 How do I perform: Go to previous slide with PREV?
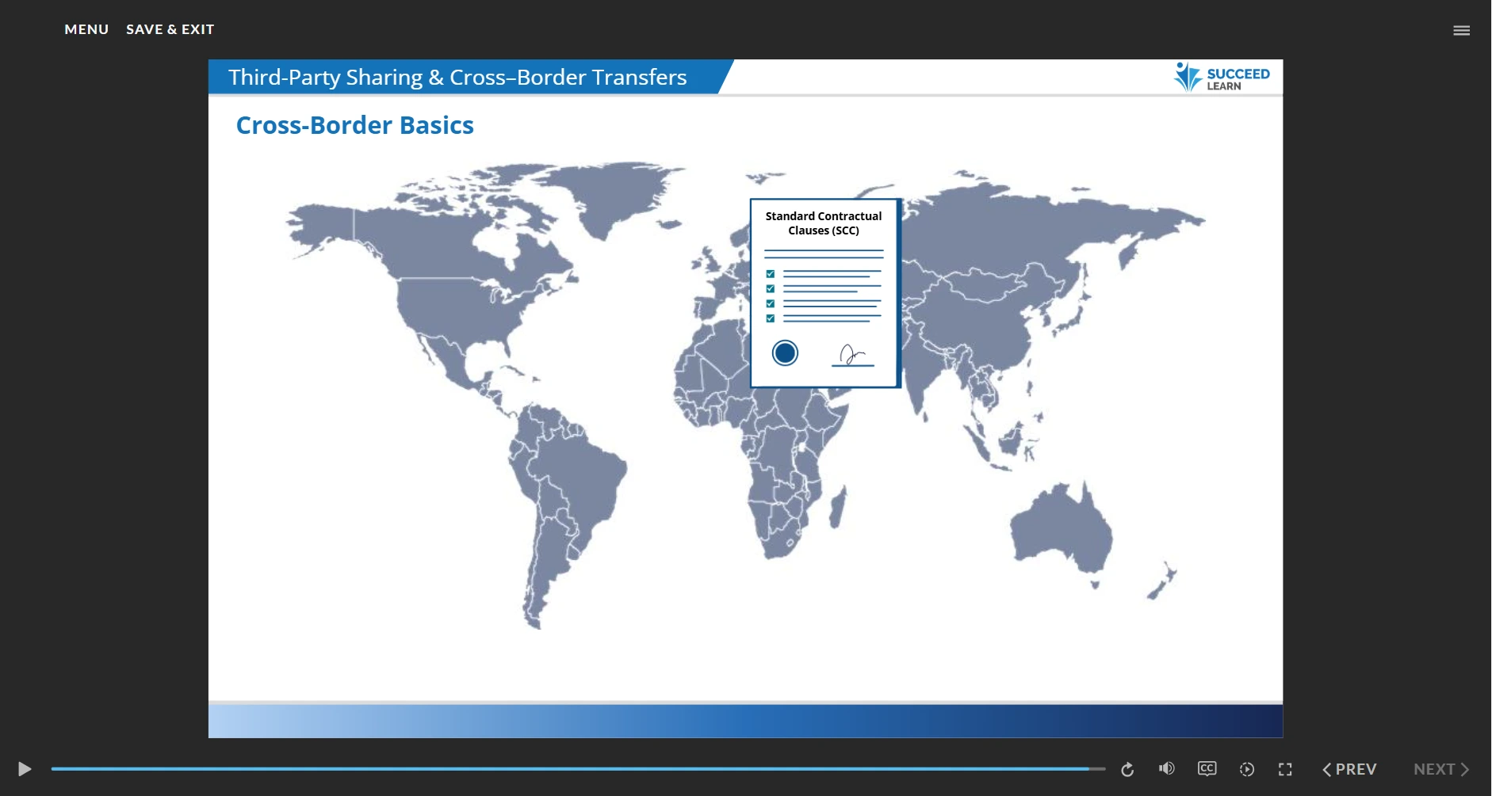click(x=1349, y=769)
